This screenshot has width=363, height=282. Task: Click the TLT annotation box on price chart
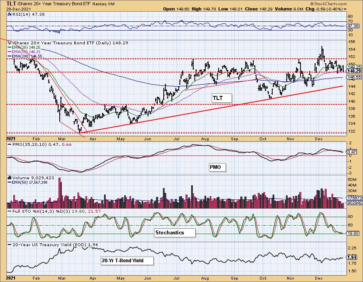221,98
